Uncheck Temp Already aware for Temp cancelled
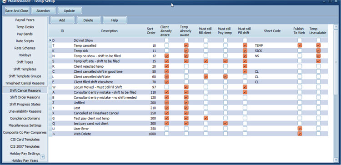The height and width of the screenshot is (165, 341). tap(186, 45)
